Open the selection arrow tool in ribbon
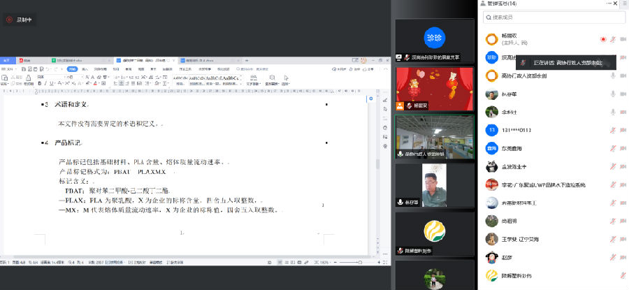This screenshot has width=629, height=290. [x=286, y=78]
